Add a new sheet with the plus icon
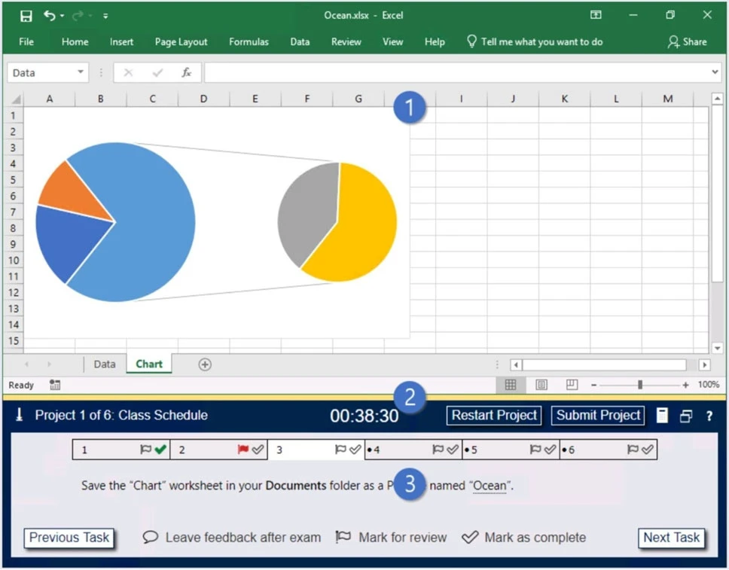 coord(205,364)
